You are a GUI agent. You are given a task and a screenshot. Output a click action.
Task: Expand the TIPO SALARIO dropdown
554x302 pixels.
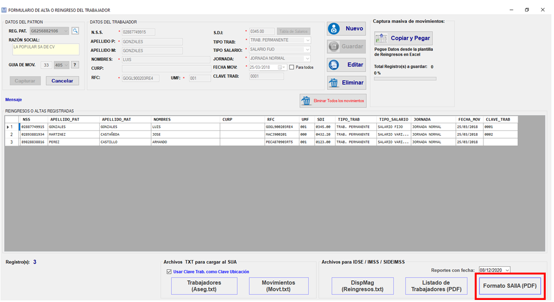click(307, 49)
